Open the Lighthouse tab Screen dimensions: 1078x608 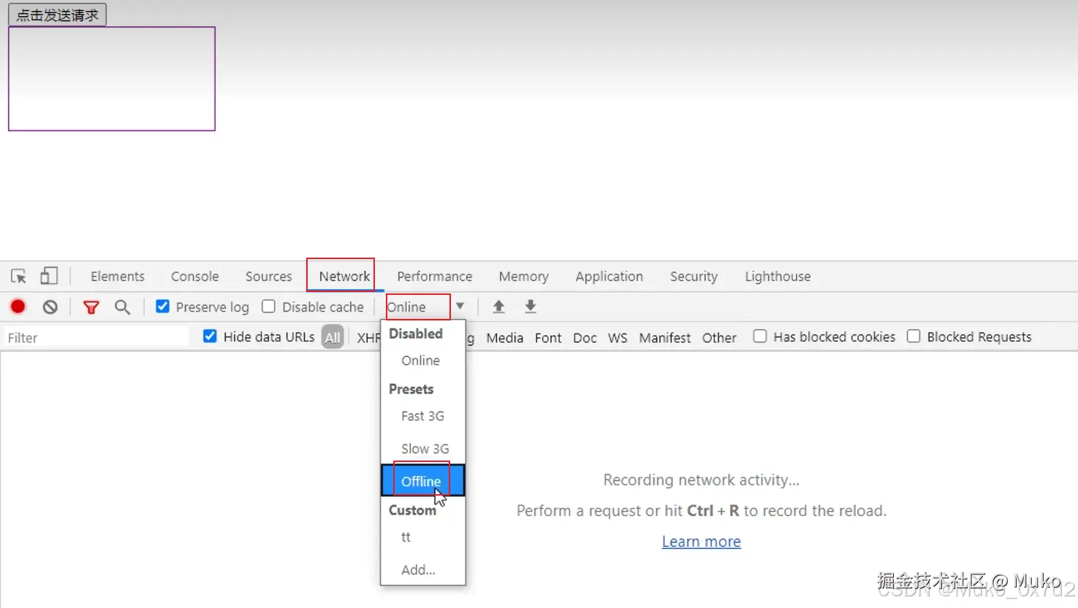pos(778,277)
